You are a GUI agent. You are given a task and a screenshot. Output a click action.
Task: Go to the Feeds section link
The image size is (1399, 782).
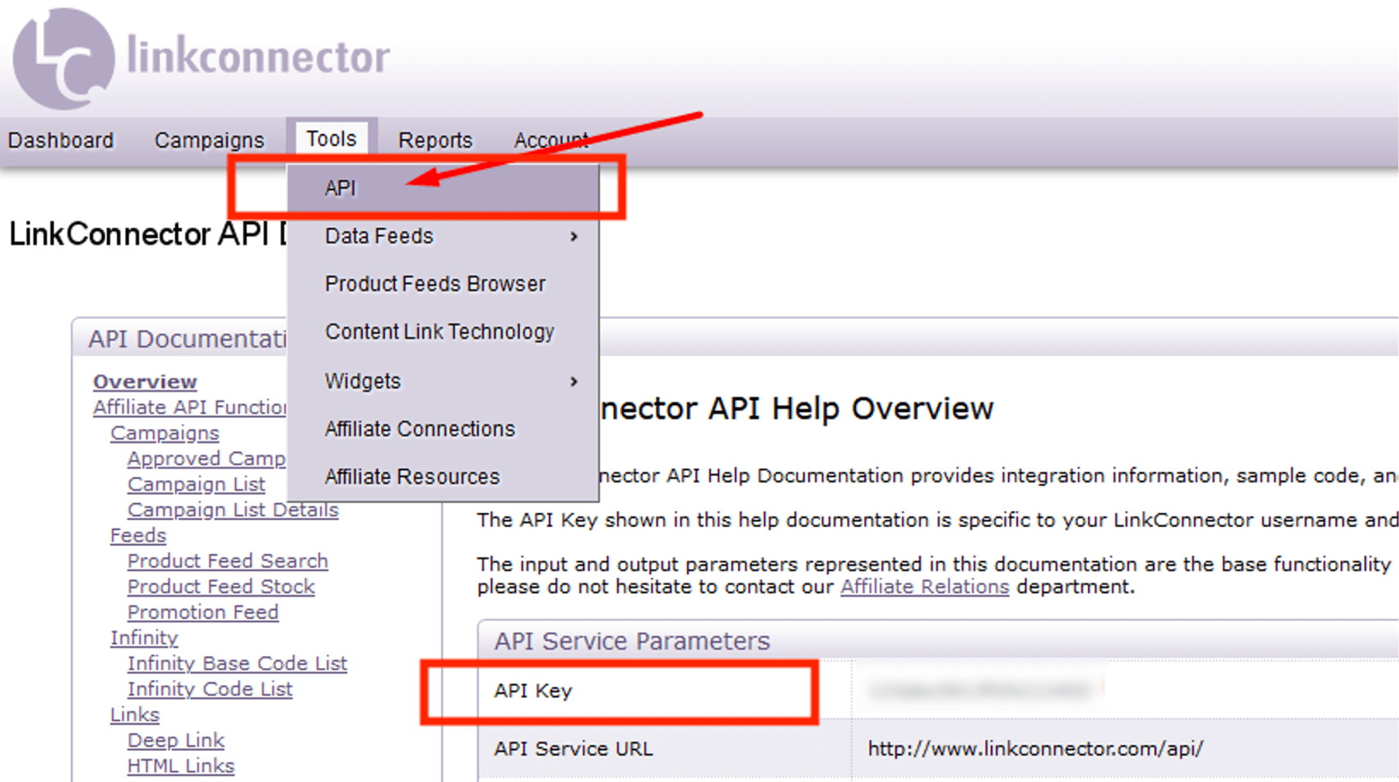pyautogui.click(x=138, y=535)
